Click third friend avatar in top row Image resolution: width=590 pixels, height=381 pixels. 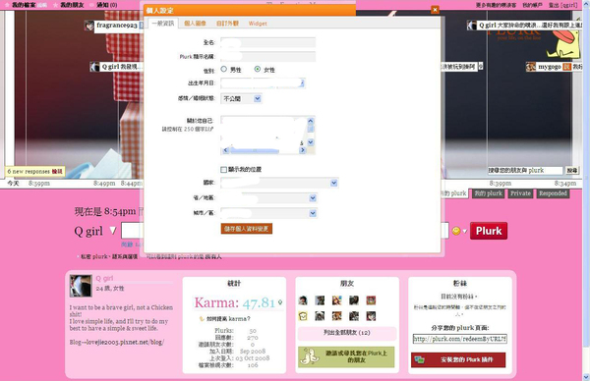336,300
